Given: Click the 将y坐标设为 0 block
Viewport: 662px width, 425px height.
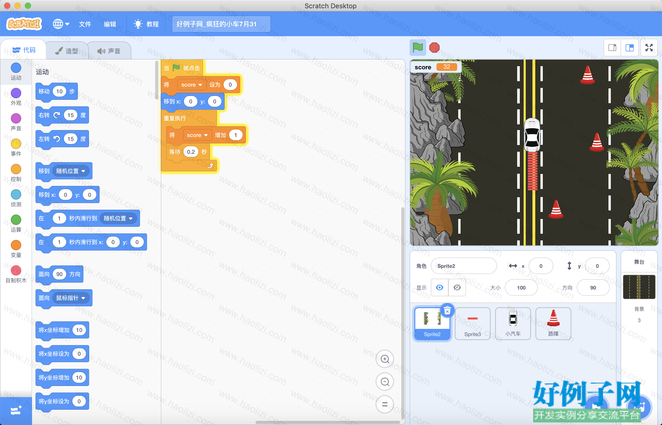Looking at the screenshot, I should coord(62,401).
